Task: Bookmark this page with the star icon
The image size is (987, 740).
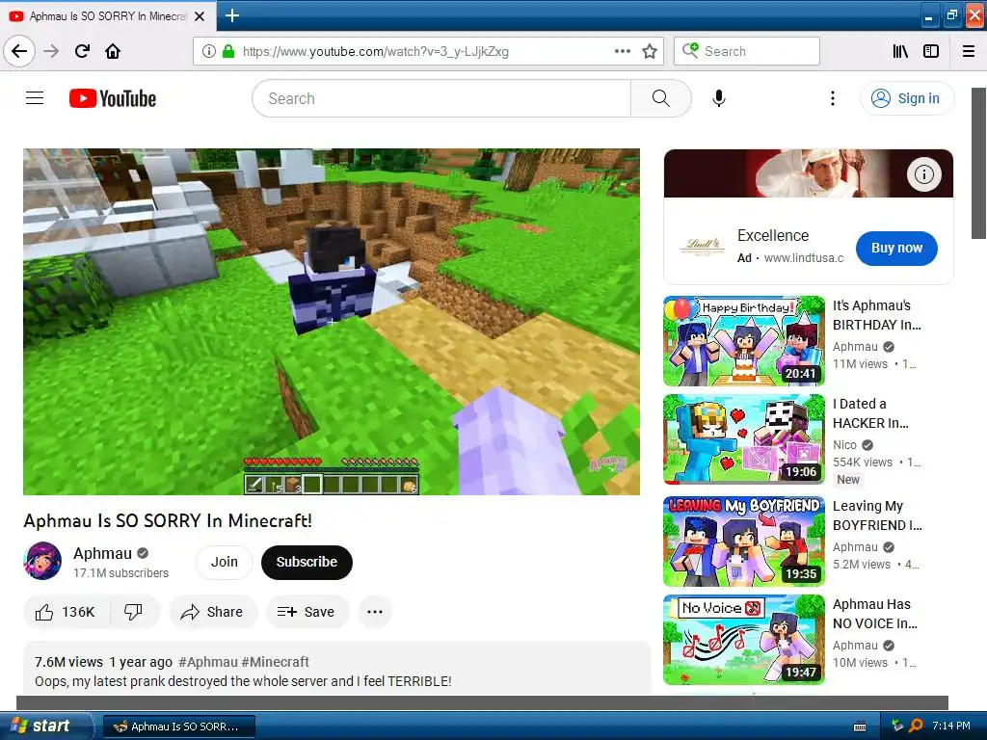Action: pos(650,52)
